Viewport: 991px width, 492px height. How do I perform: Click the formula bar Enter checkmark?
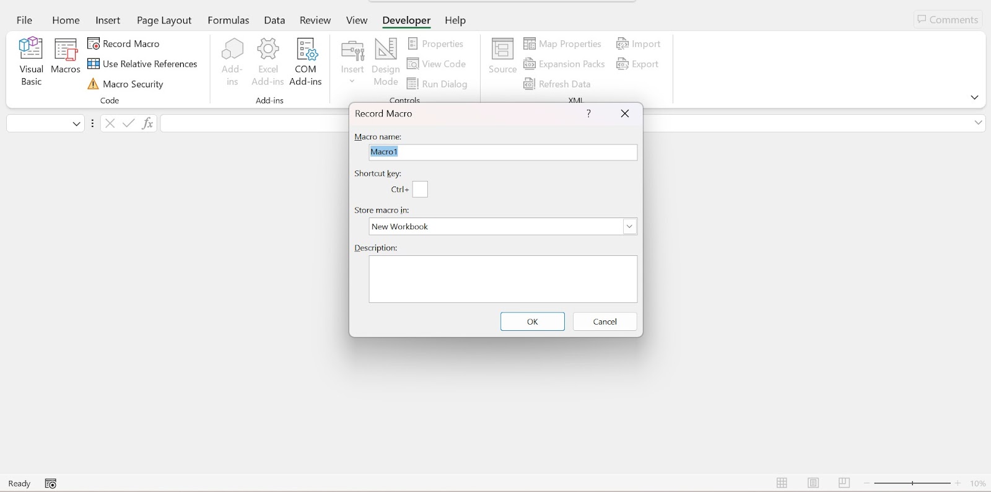pos(129,123)
